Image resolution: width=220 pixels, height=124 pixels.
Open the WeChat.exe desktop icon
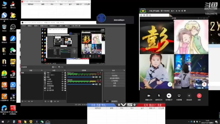point(13,51)
